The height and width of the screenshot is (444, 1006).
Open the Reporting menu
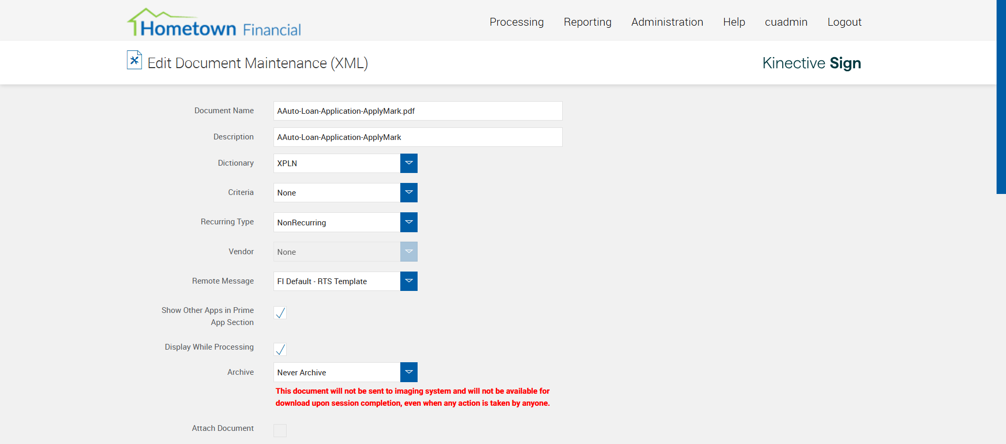[x=587, y=22]
